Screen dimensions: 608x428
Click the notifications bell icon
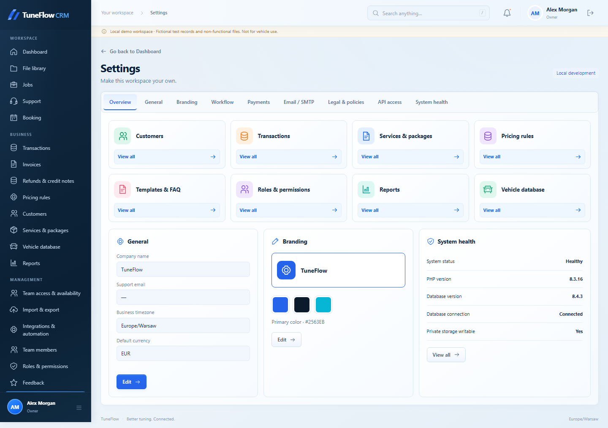(x=507, y=13)
